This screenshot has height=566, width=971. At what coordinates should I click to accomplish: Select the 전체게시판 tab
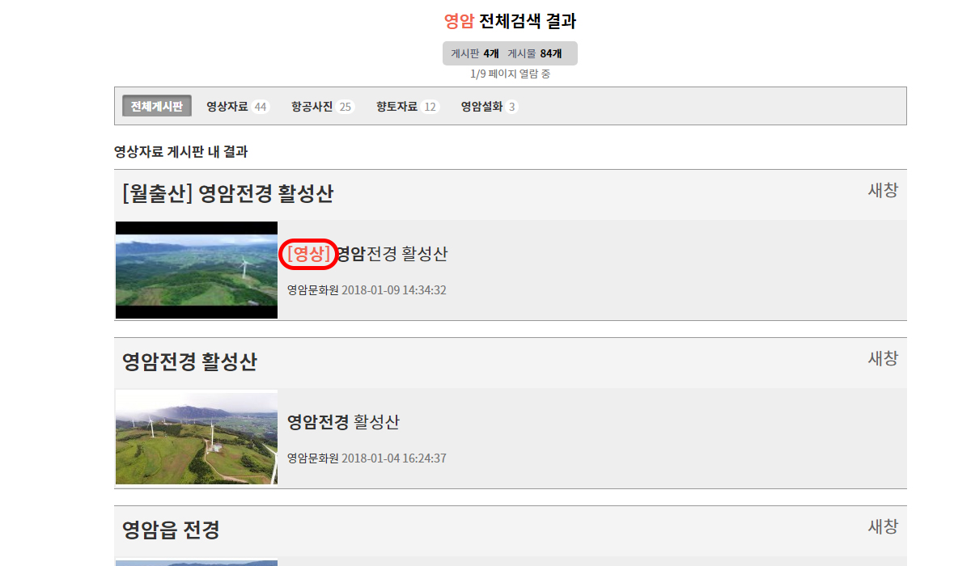[x=157, y=106]
